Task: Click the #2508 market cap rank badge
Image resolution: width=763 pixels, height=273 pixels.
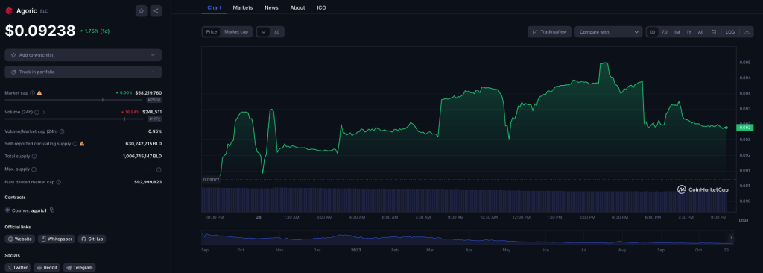Action: coord(153,100)
